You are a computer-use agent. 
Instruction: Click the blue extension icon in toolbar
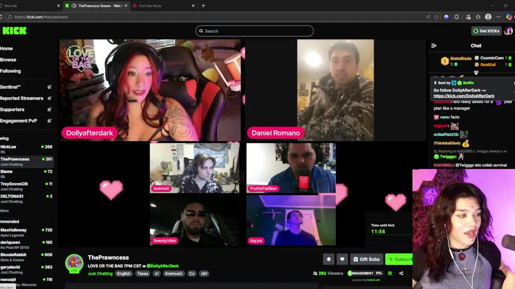pos(446,17)
